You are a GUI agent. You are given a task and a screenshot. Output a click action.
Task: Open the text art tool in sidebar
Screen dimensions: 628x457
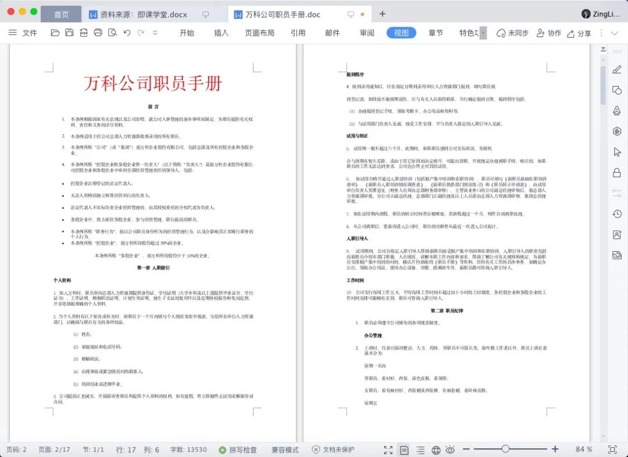(617, 110)
